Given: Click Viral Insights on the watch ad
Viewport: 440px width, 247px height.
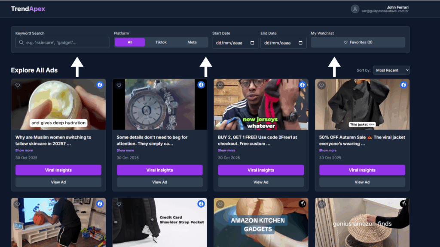Looking at the screenshot, I should click(159, 170).
